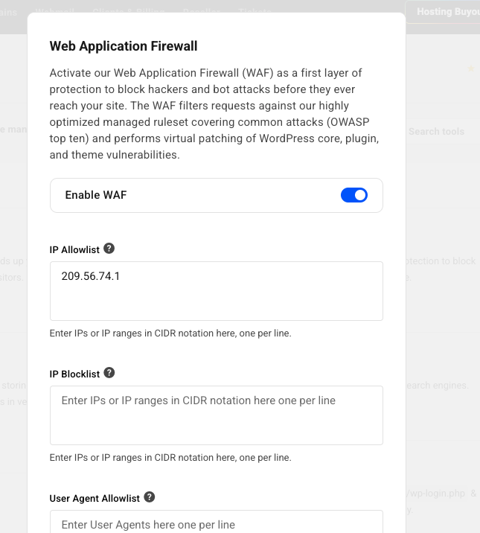Viewport: 480px width, 533px height.
Task: Open the User Agent Allowlist help tooltip
Action: click(150, 497)
